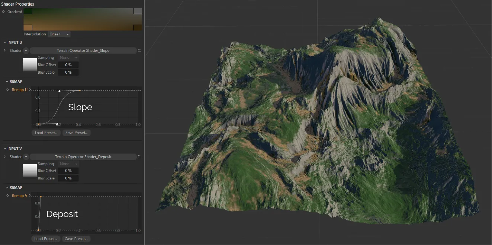Open Input V shader arrow menu button
Image resolution: width=492 pixels, height=245 pixels.
point(26,157)
